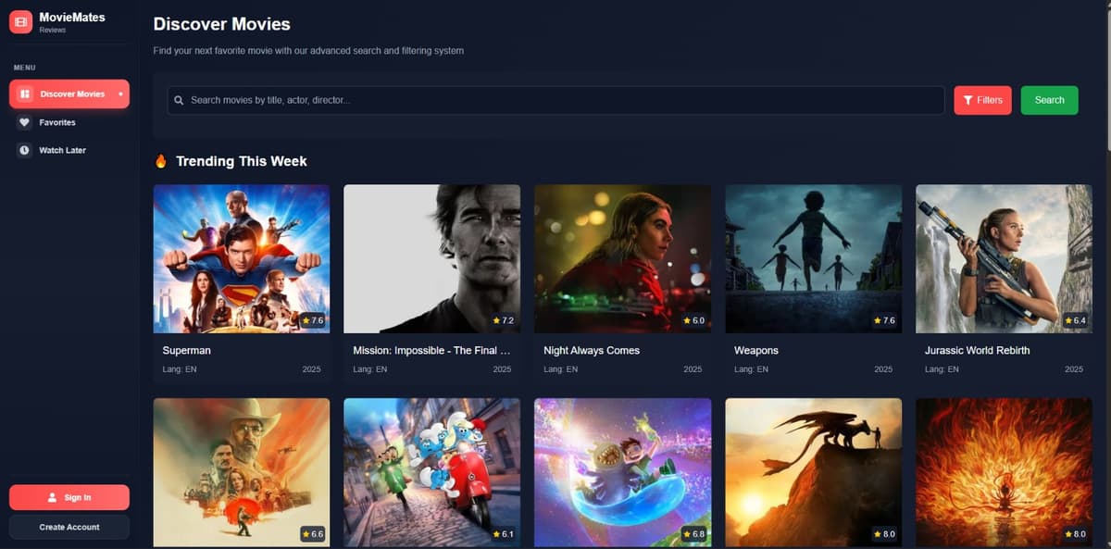This screenshot has height=549, width=1111.
Task: Open the Watch Later menu item
Action: point(62,150)
